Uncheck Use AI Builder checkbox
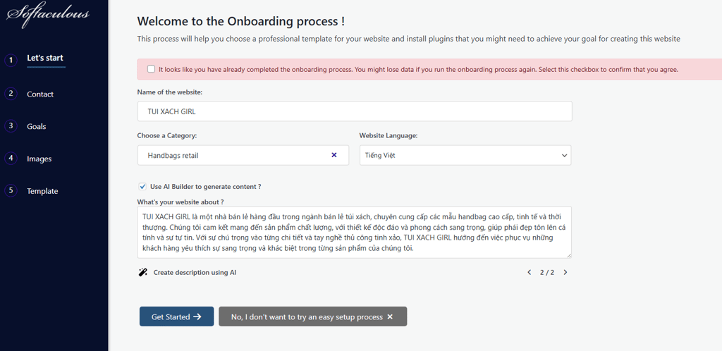The width and height of the screenshot is (722, 351). pos(142,187)
